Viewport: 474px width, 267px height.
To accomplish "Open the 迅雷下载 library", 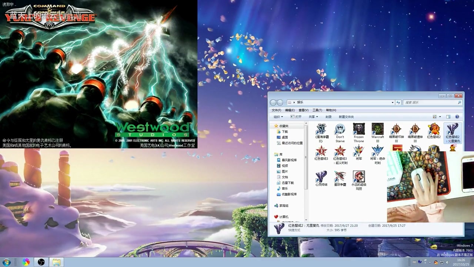I will 285,183.
